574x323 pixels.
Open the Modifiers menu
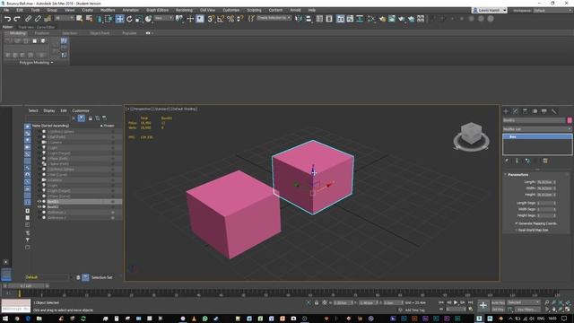(108, 10)
